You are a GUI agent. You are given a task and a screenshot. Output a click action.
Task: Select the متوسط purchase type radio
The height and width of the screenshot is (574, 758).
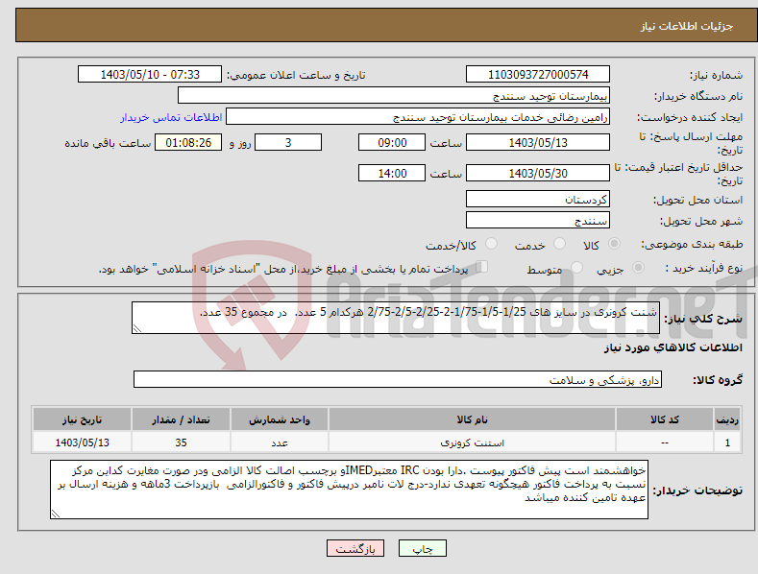576,267
